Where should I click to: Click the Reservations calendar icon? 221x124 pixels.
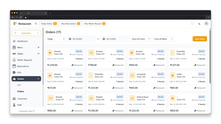coord(14,66)
